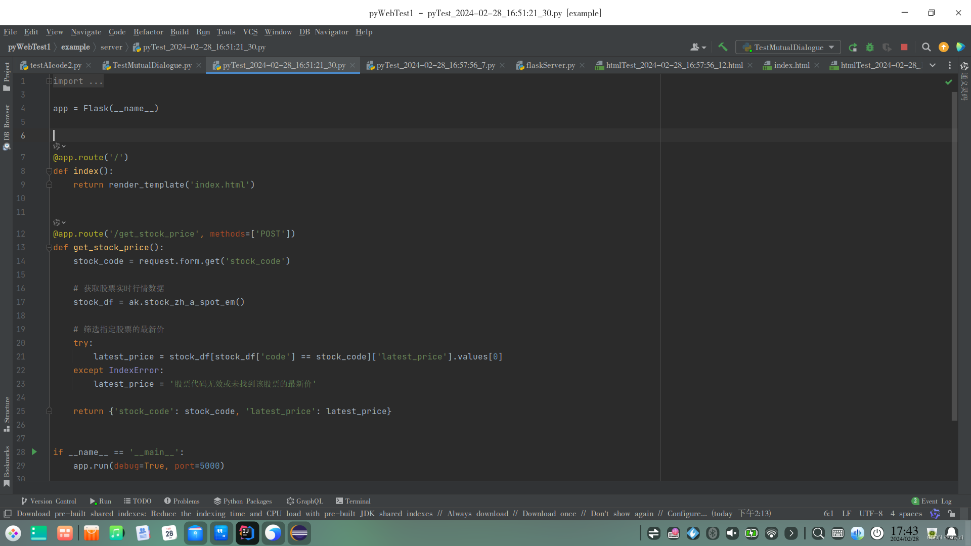
Task: Click the UTF-8 encoding status widget
Action: click(870, 514)
